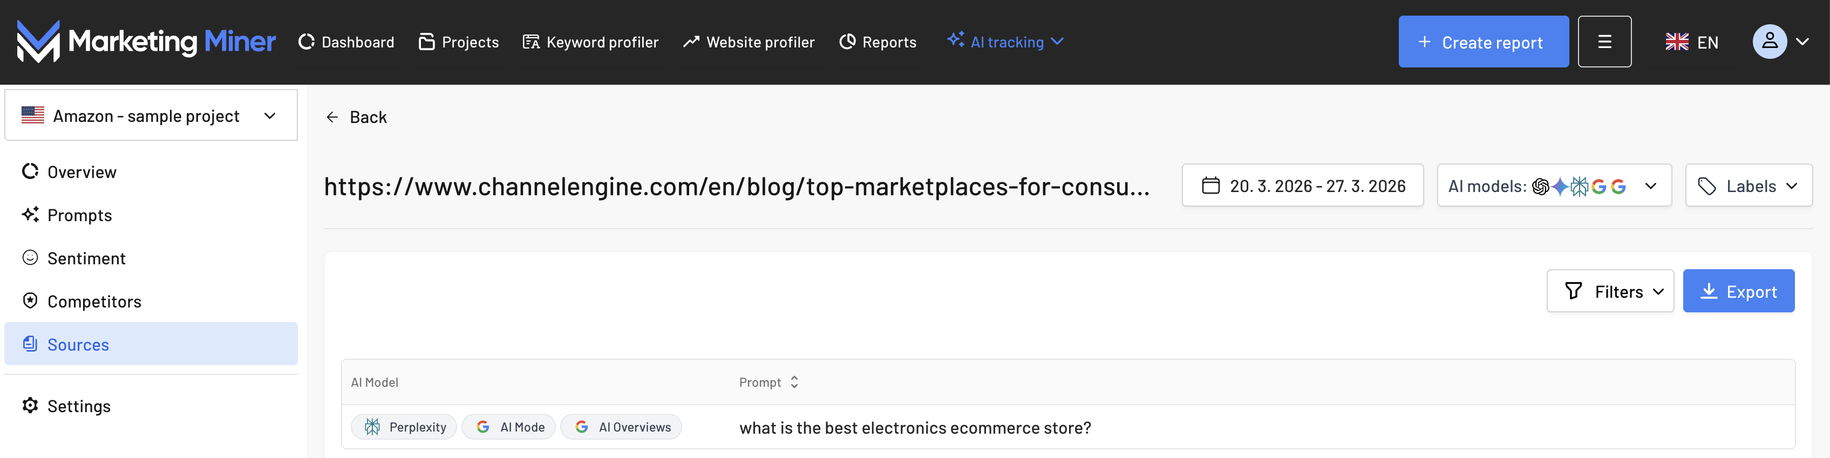Click the Perplexity model badge
Image resolution: width=1830 pixels, height=458 pixels.
(404, 427)
